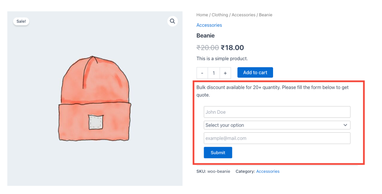Viewport: 382px width, 194px height.
Task: Focus the John Doe name field
Action: coord(277,112)
